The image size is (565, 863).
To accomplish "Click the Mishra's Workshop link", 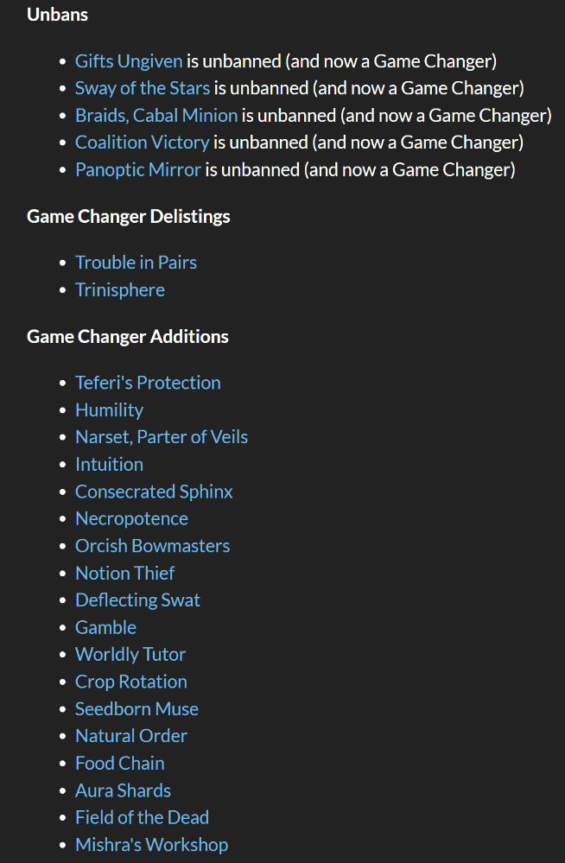I will point(151,845).
